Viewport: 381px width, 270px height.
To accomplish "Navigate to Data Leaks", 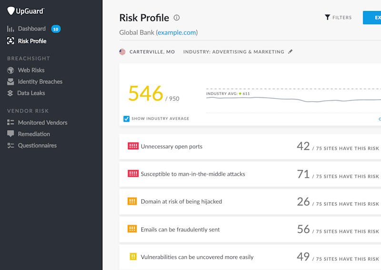I will pyautogui.click(x=31, y=93).
